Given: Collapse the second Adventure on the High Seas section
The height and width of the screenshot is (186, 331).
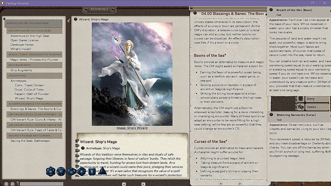Looking at the screenshot, I should pyautogui.click(x=34, y=30).
